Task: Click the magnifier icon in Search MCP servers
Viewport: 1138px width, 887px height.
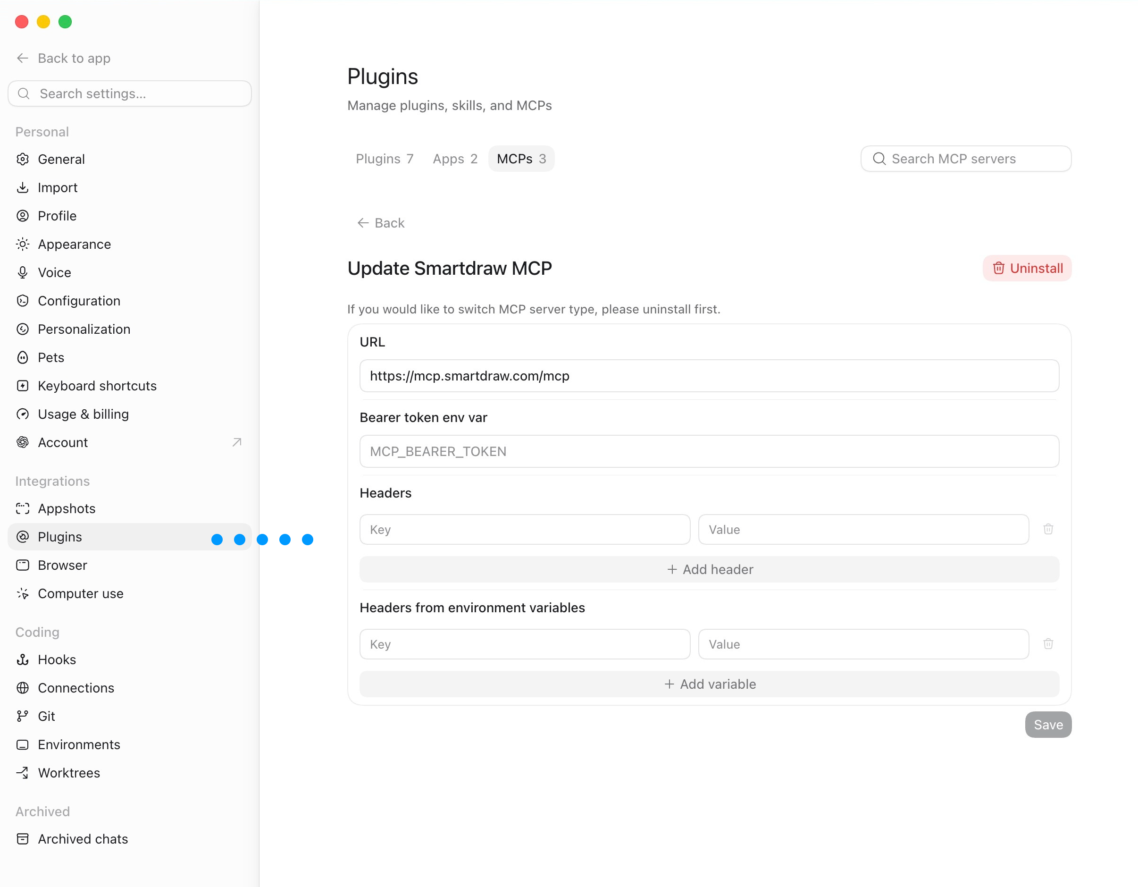Action: tap(879, 159)
